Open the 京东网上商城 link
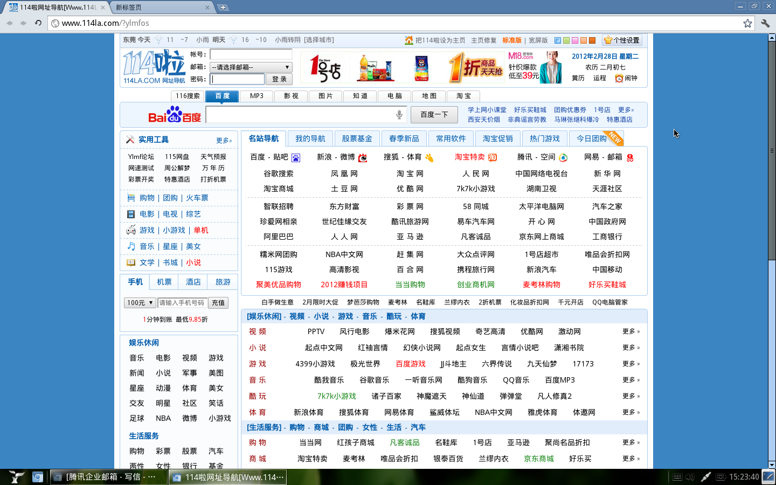This screenshot has height=485, width=776. tap(542, 237)
